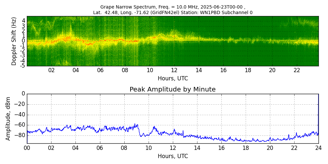Select the 10 hour tick under the spectrogram

point(150,70)
